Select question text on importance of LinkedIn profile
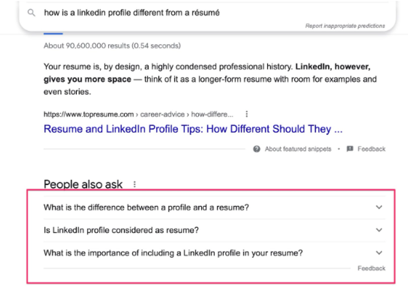 173,253
